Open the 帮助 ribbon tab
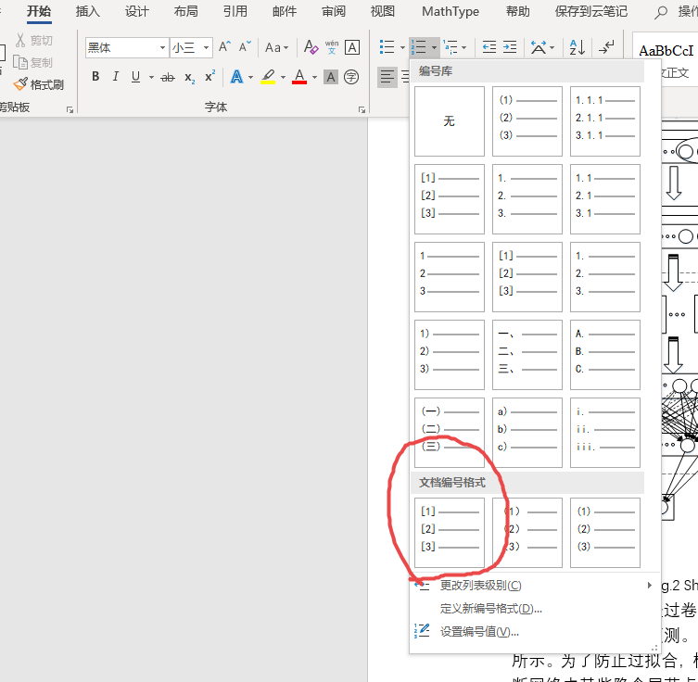 point(518,11)
